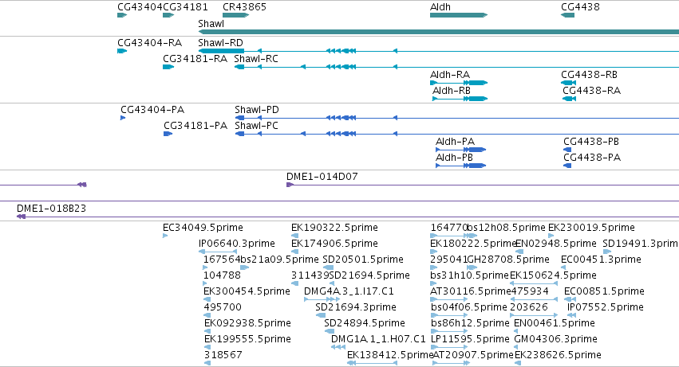Select the CG4438-RB transcript label
The width and height of the screenshot is (679, 367).
pos(590,75)
